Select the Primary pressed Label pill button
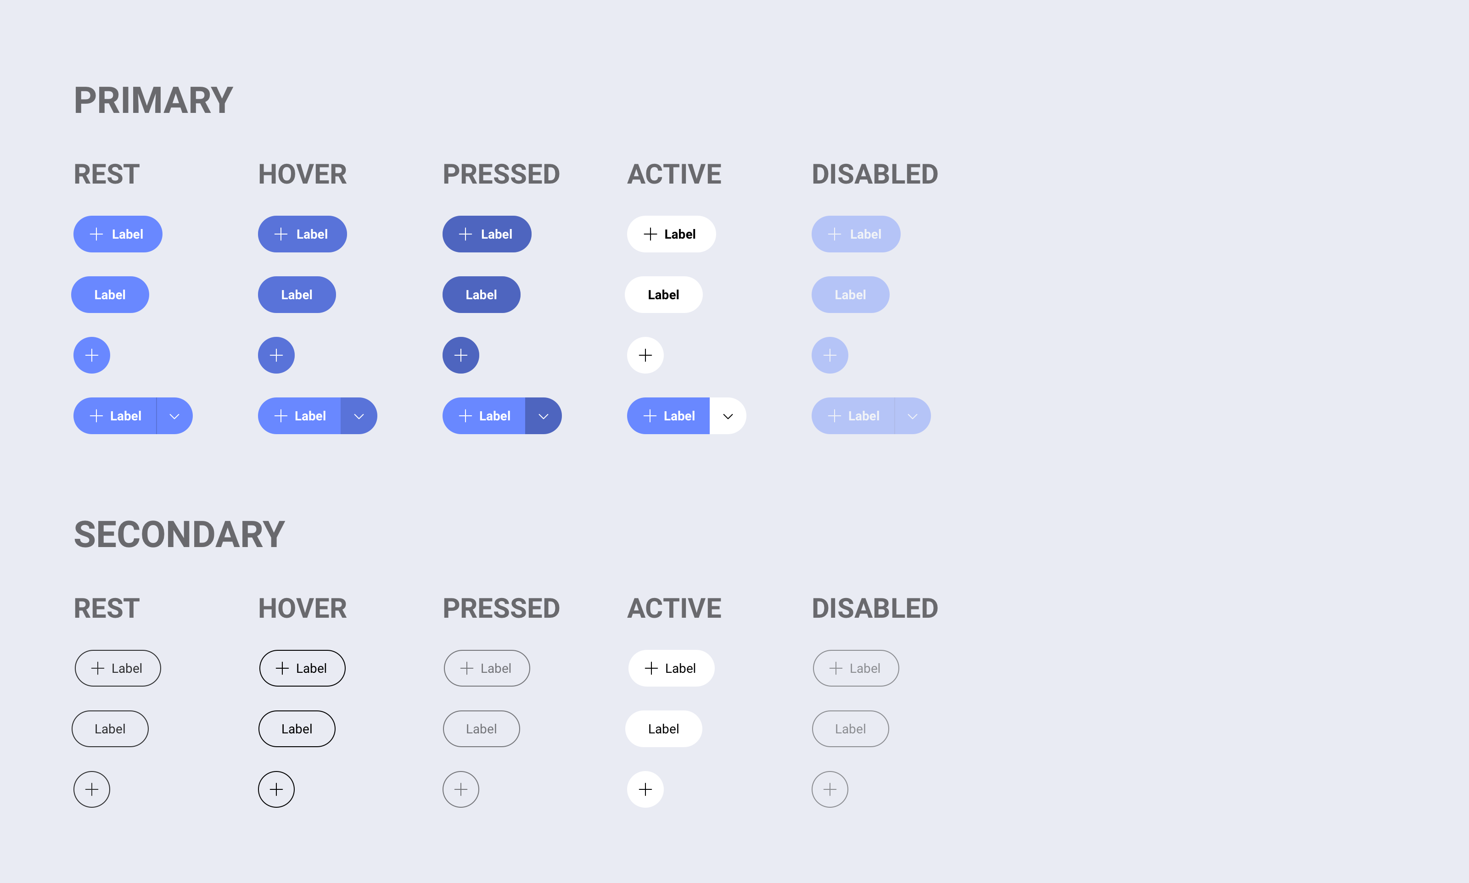The width and height of the screenshot is (1469, 883). tap(481, 295)
